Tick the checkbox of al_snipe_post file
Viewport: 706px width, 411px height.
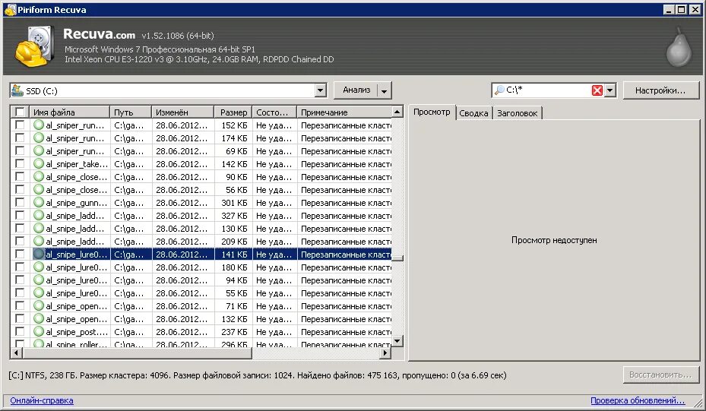point(20,332)
